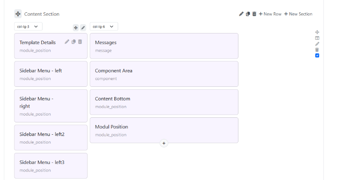Uncheck the blue row checkbox
The image size is (340, 180).
[317, 55]
